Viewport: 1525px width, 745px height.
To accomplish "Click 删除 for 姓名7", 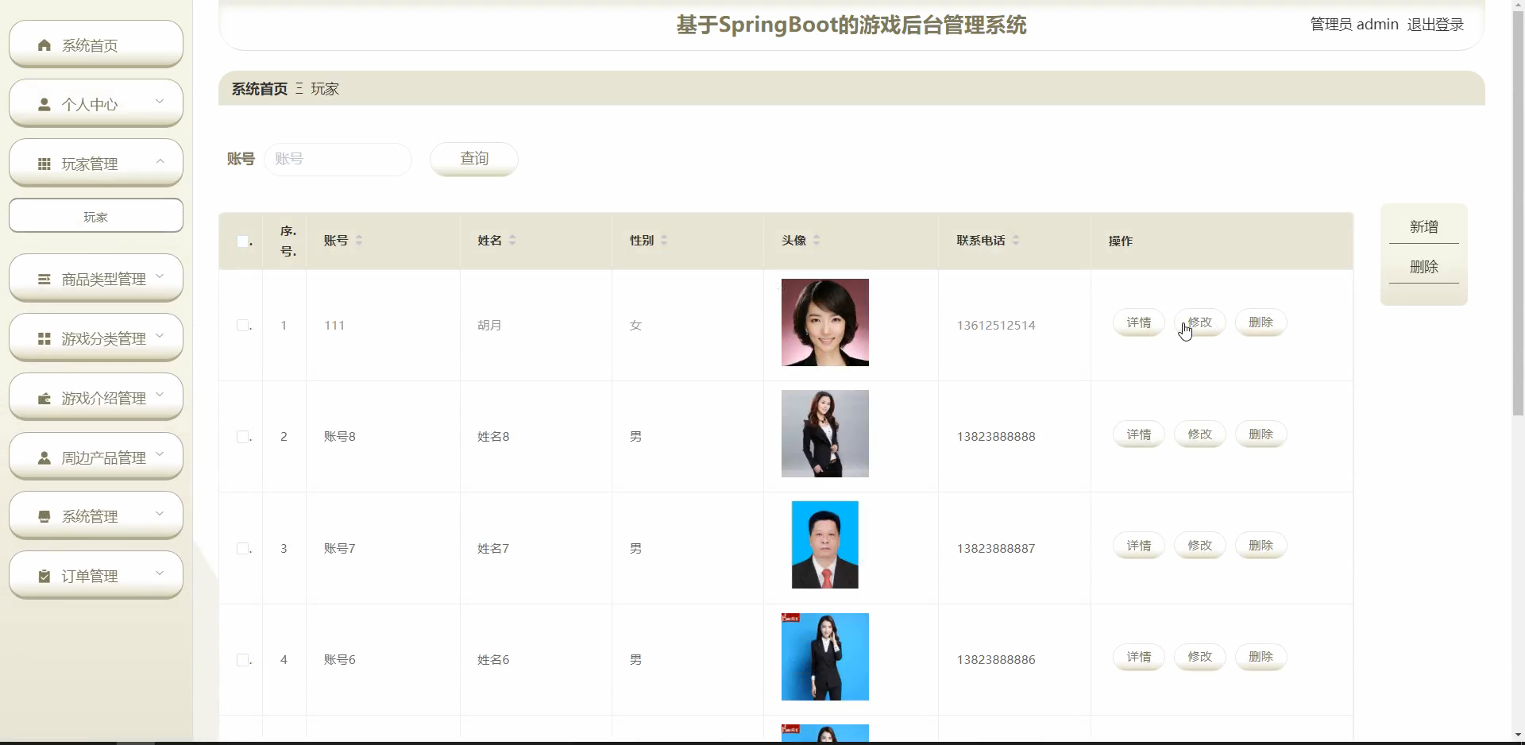I will tap(1261, 546).
